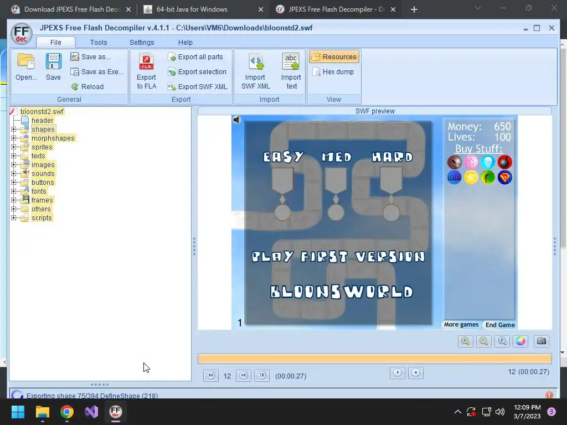The image size is (567, 425).
Task: Mute the SWF preview sound
Action: pyautogui.click(x=237, y=120)
